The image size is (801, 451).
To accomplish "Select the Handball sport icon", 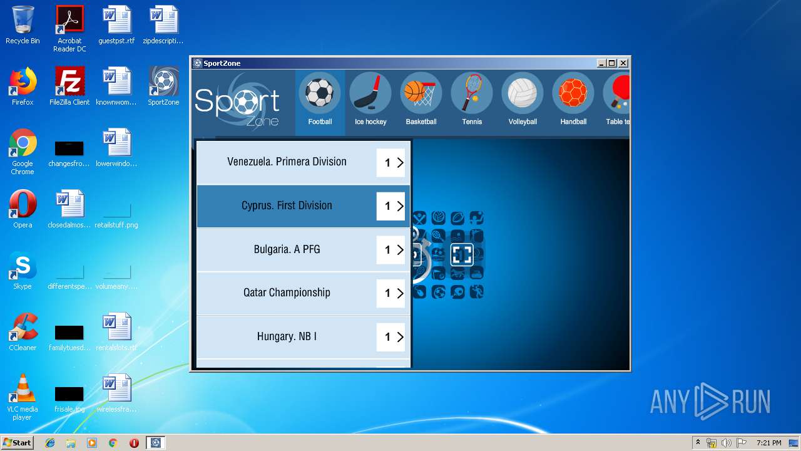I will (x=573, y=100).
